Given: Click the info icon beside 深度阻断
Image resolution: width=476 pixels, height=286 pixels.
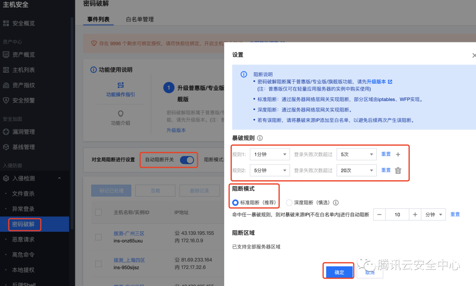Looking at the screenshot, I should click(336, 203).
